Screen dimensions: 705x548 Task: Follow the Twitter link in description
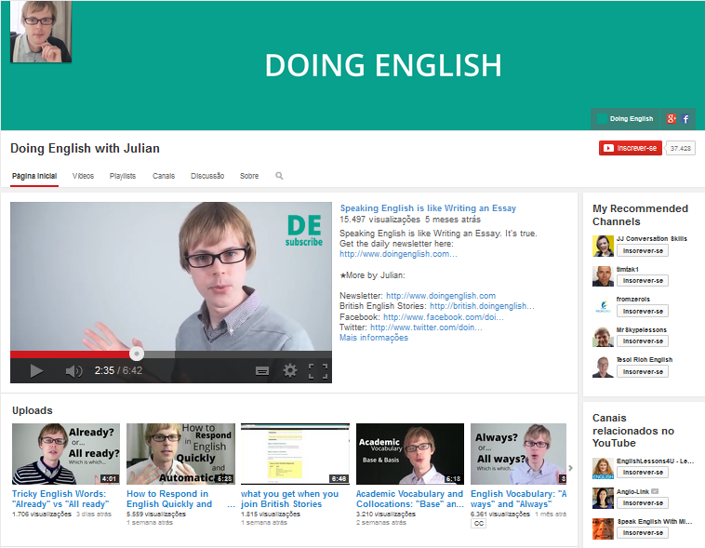426,327
